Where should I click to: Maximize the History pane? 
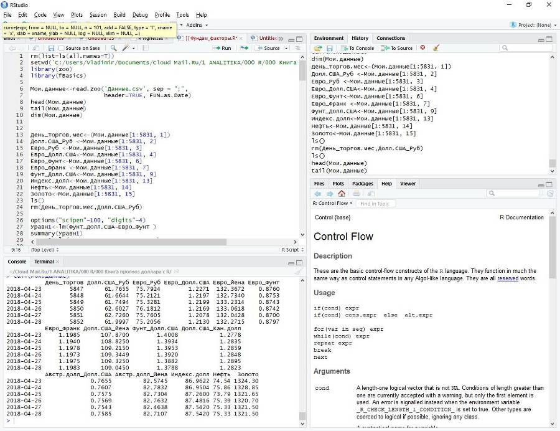coord(549,39)
